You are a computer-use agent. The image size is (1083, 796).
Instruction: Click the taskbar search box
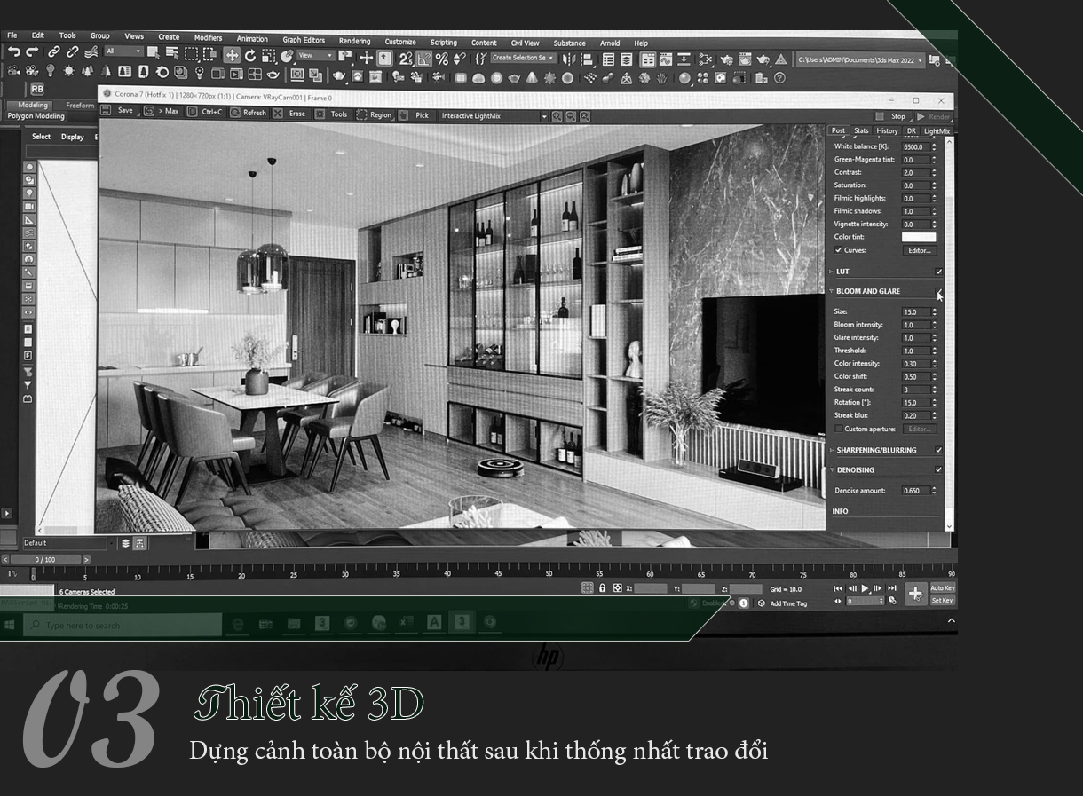point(122,626)
